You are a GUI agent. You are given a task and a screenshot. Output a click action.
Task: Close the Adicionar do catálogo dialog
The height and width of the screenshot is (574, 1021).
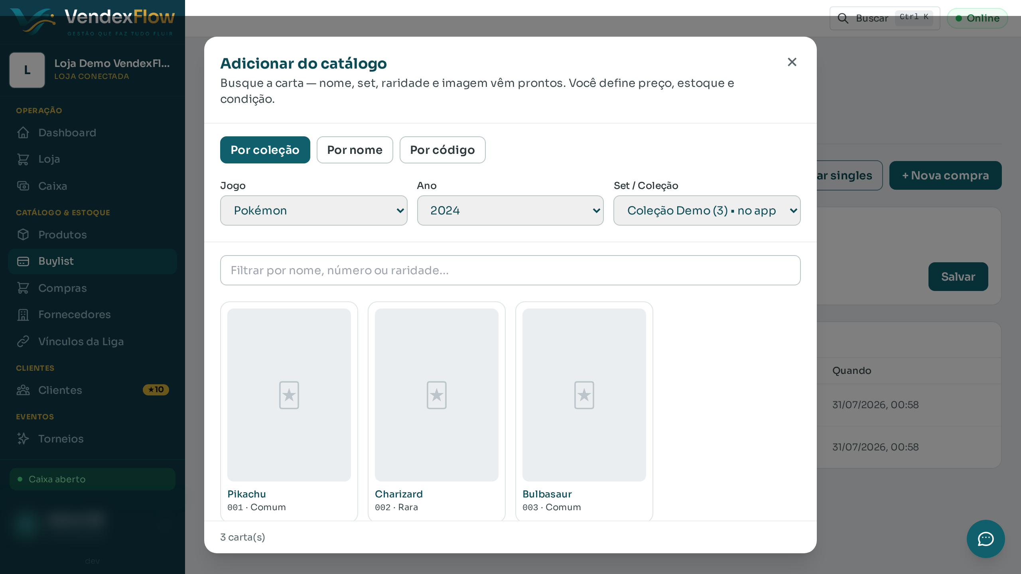(x=792, y=62)
